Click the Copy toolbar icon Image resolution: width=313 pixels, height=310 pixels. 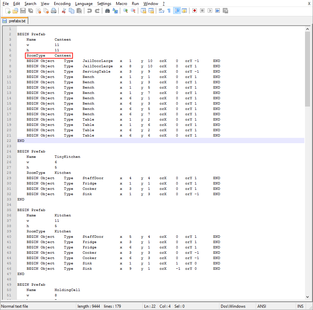click(72, 11)
